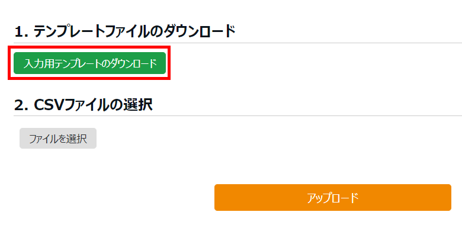Click the orange アップロード button

333,198
